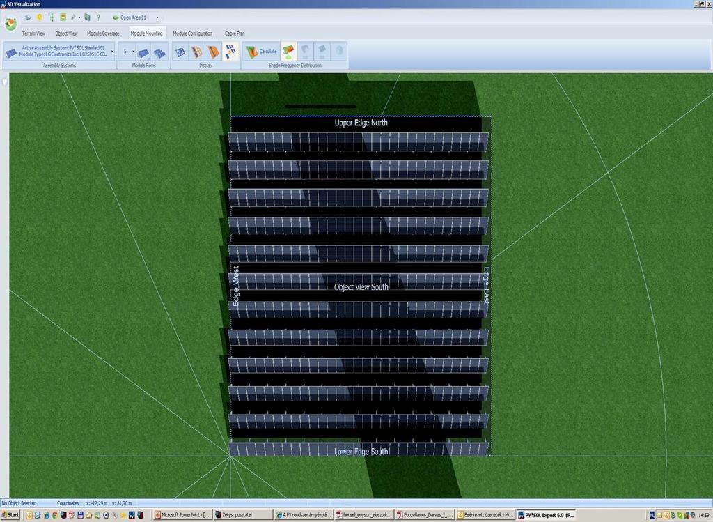Click the Calculate shade frequency button
Screen dimensions: 713x522
pos(262,52)
